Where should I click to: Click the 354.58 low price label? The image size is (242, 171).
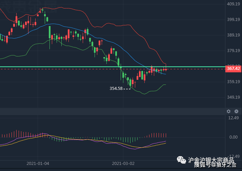[116, 89]
